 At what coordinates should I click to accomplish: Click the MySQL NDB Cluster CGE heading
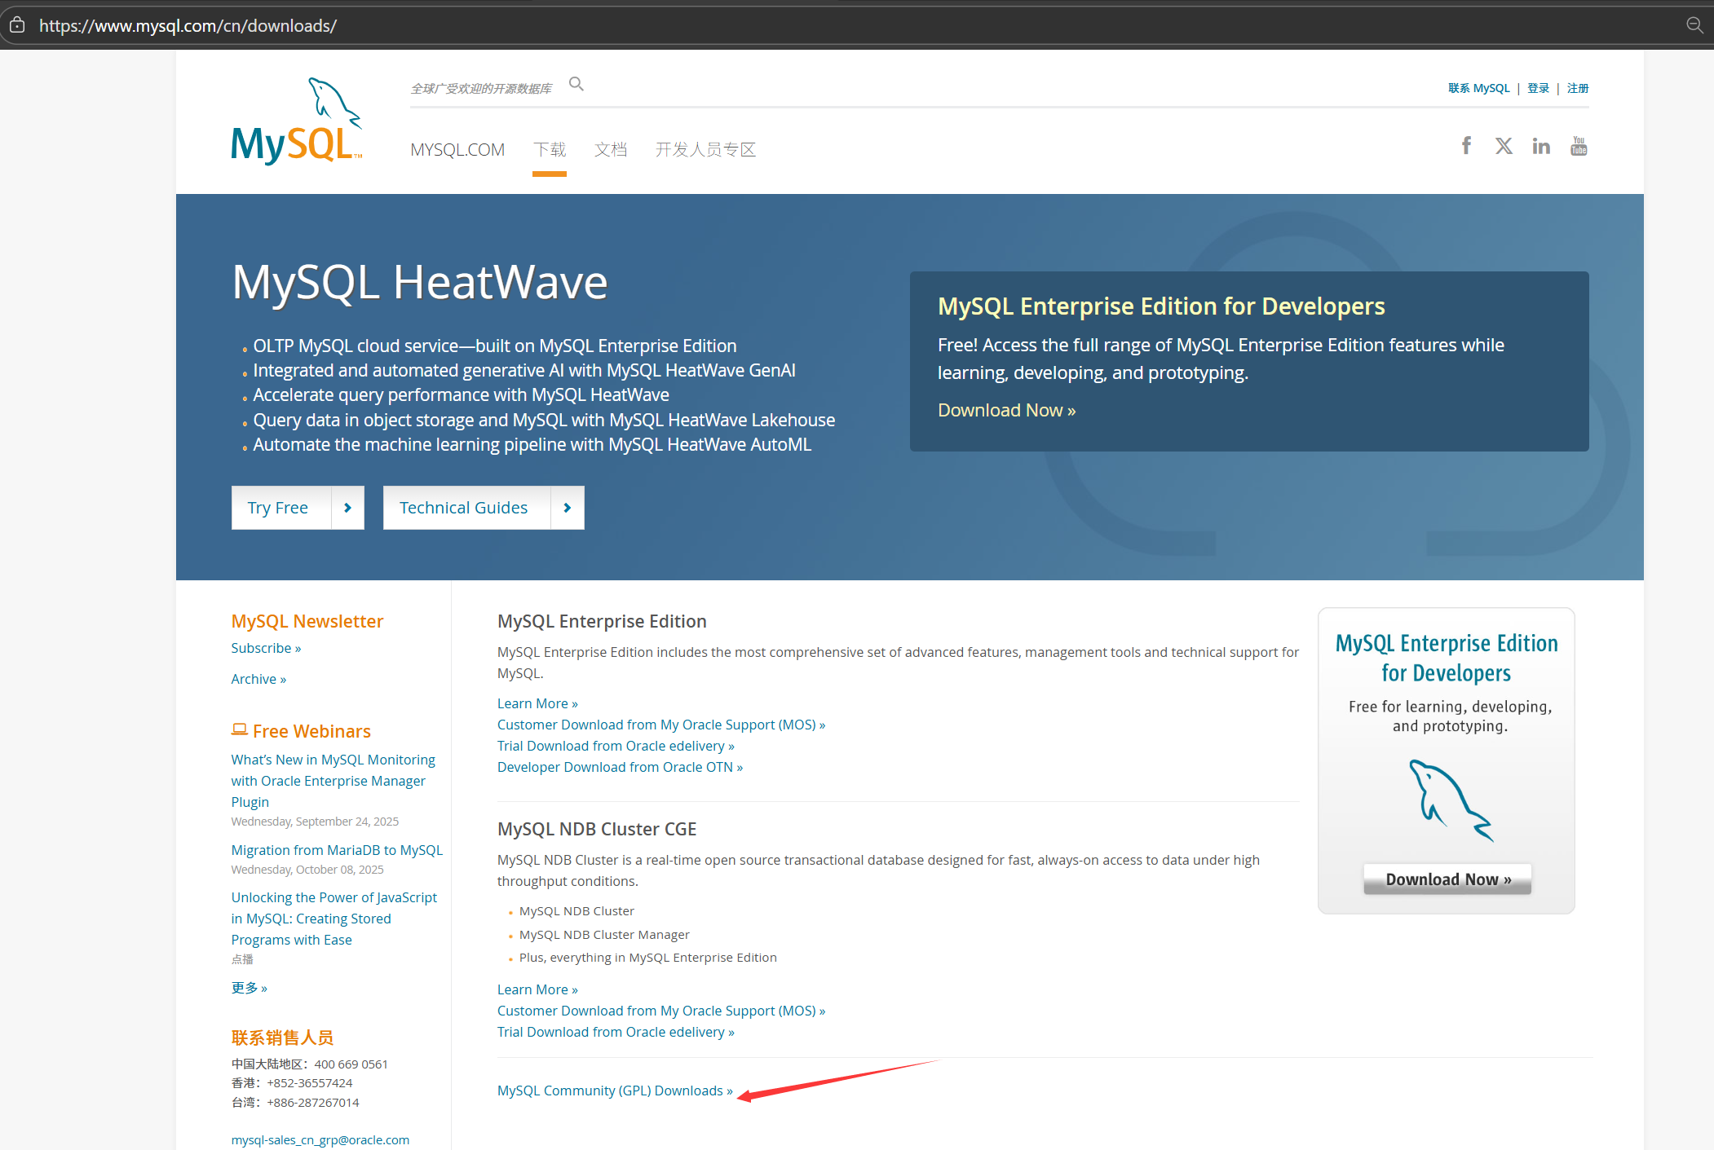[597, 829]
